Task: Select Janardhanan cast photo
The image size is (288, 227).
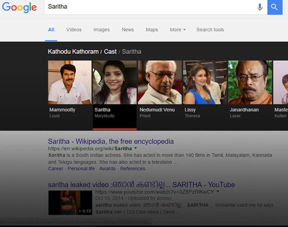Action: (x=250, y=82)
